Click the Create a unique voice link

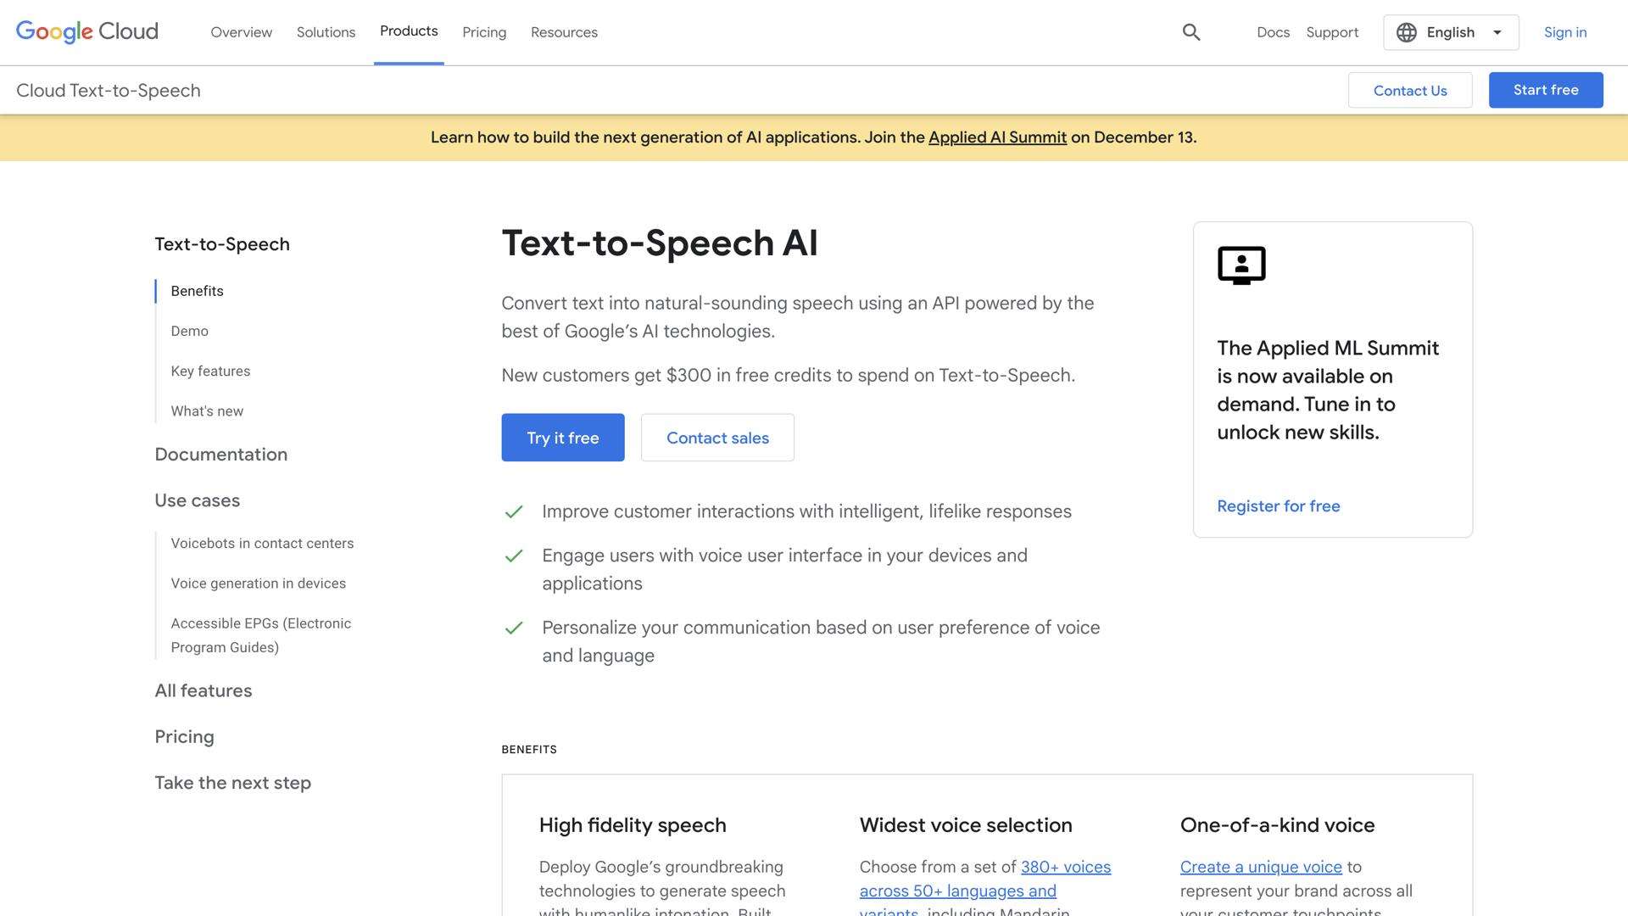coord(1260,866)
